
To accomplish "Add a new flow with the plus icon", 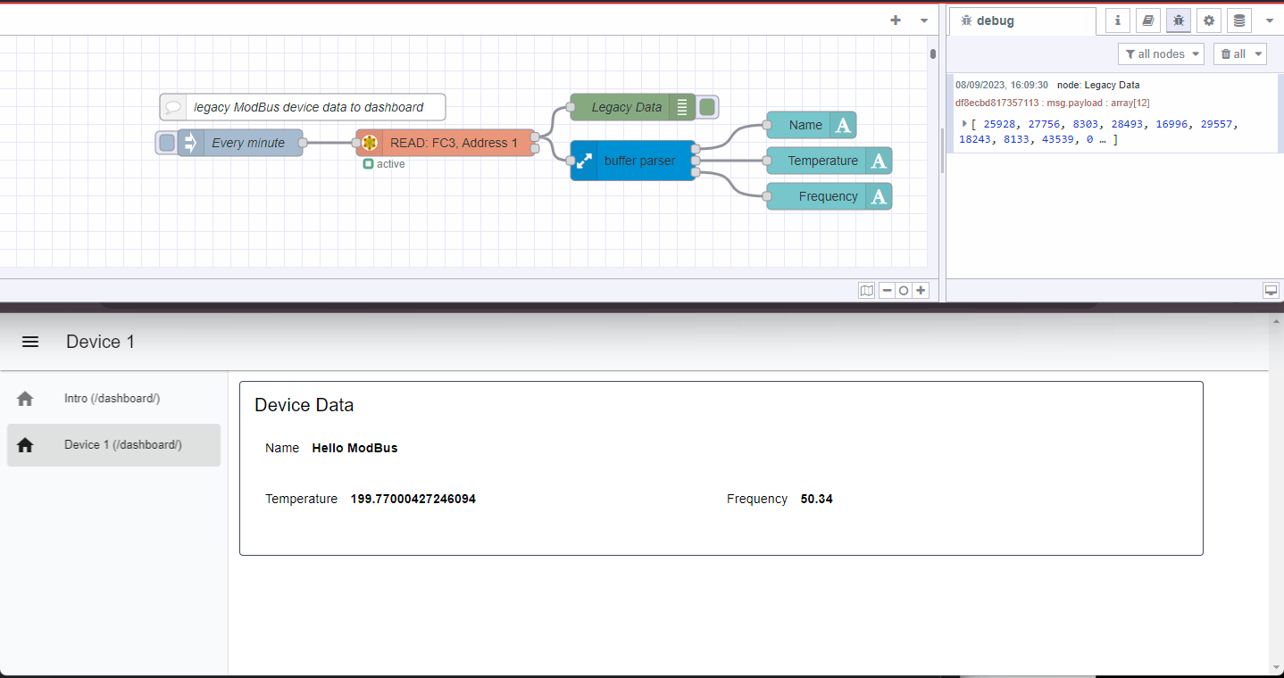I will [895, 20].
